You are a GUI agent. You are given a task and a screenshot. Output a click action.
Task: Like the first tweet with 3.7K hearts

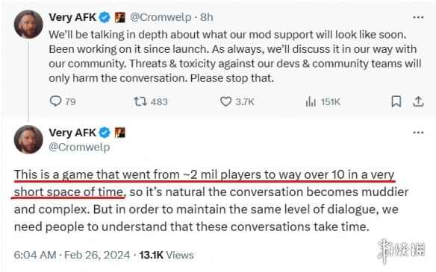coord(225,101)
